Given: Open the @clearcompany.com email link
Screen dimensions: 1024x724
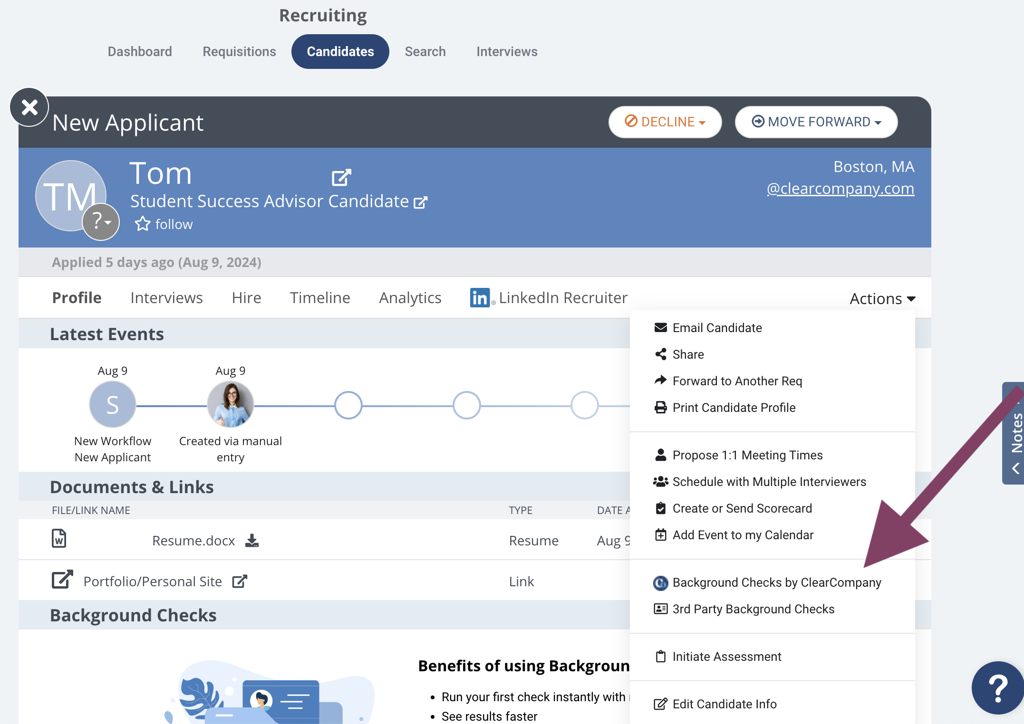Looking at the screenshot, I should coord(840,188).
